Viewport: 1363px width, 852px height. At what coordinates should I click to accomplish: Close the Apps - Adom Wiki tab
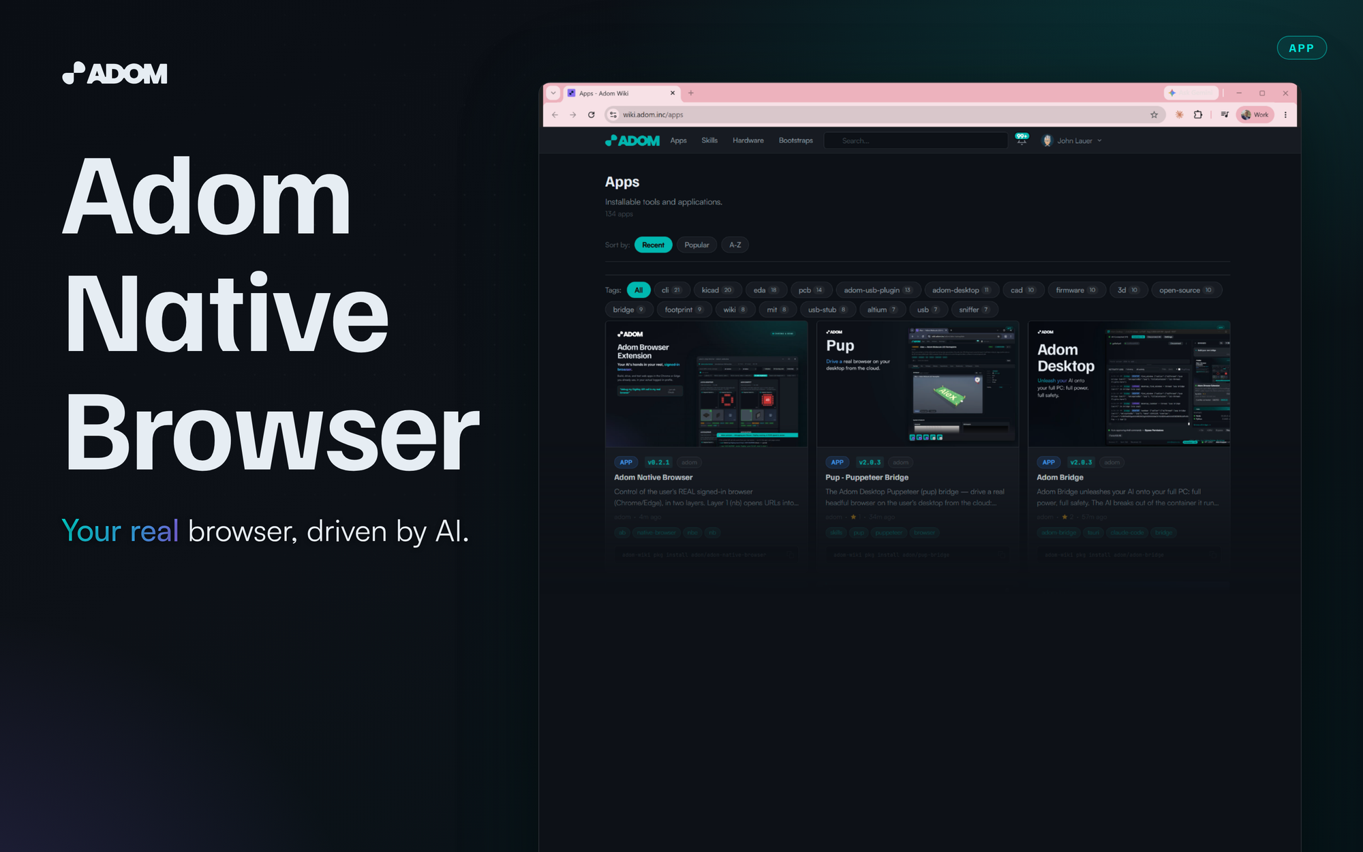tap(672, 93)
